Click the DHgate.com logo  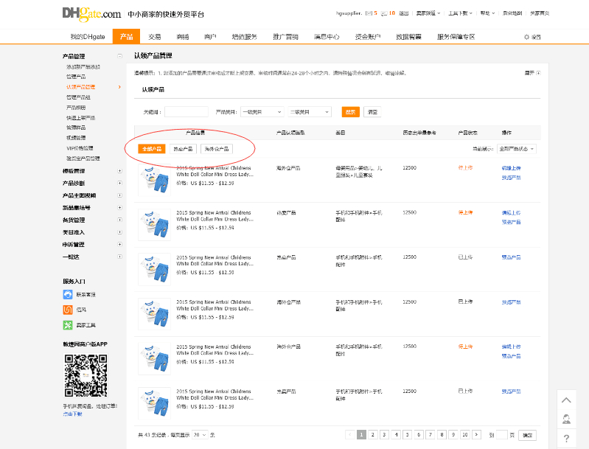click(x=91, y=14)
